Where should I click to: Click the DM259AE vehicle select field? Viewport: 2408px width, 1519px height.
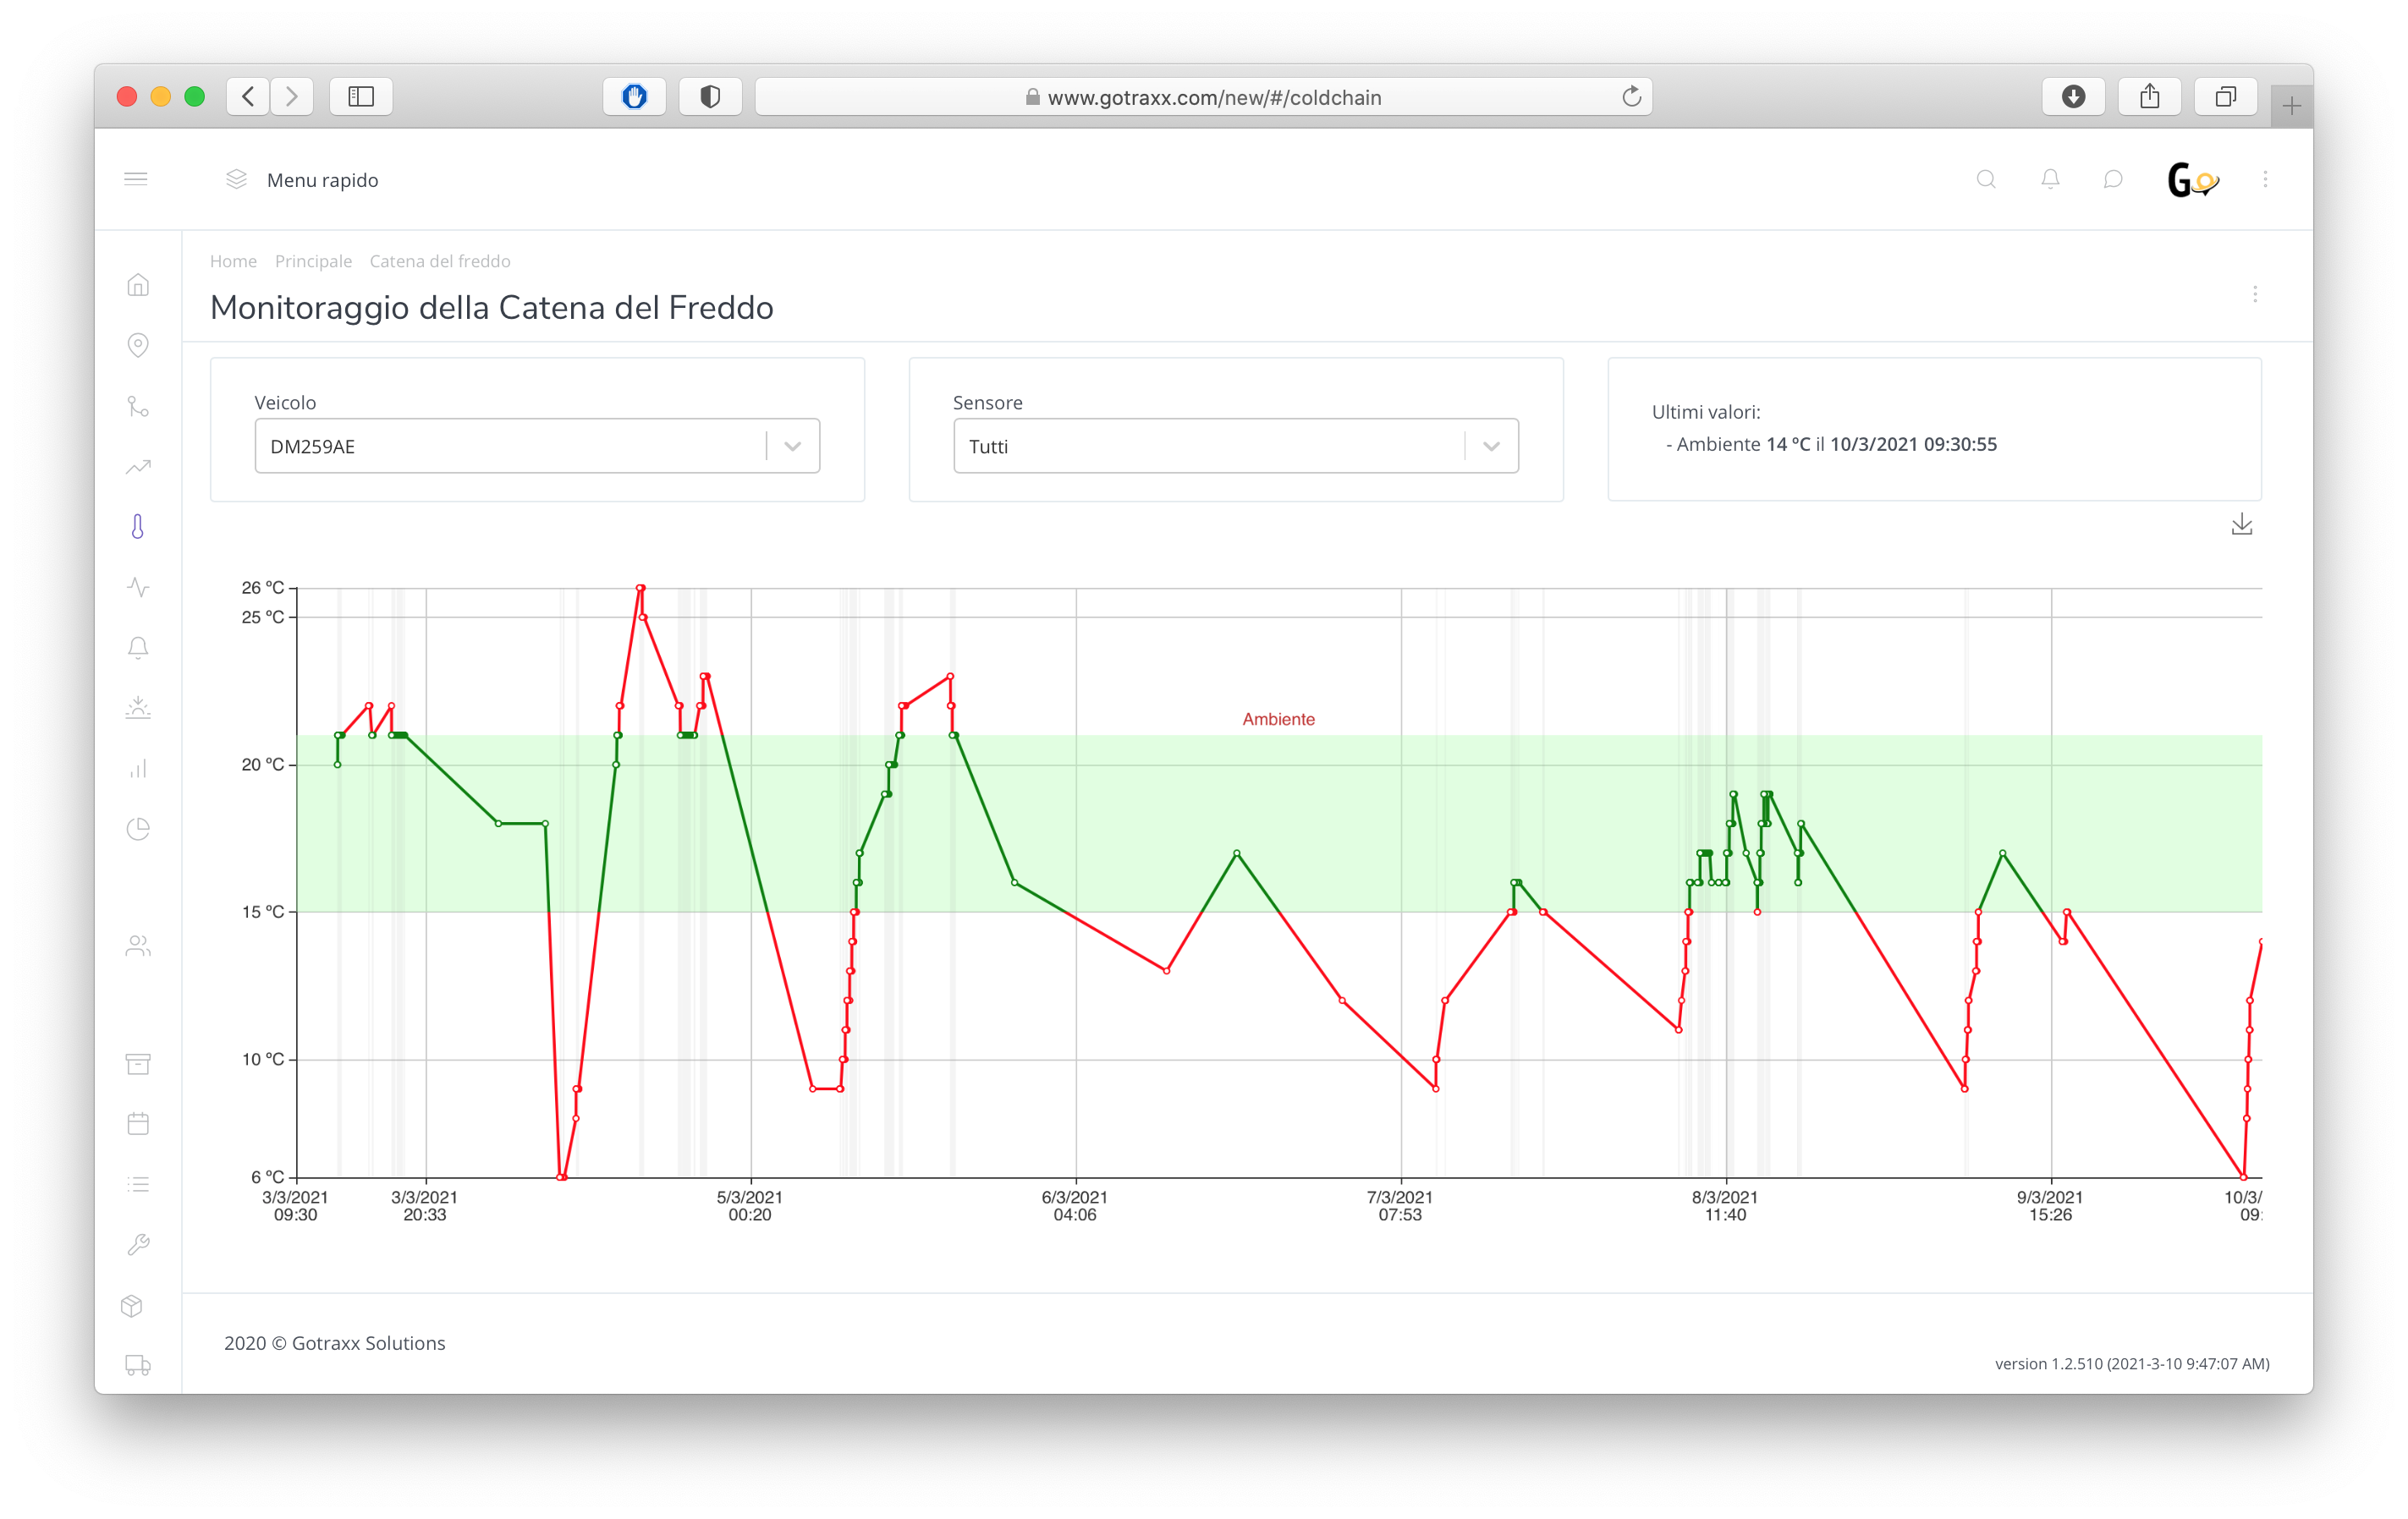(537, 446)
